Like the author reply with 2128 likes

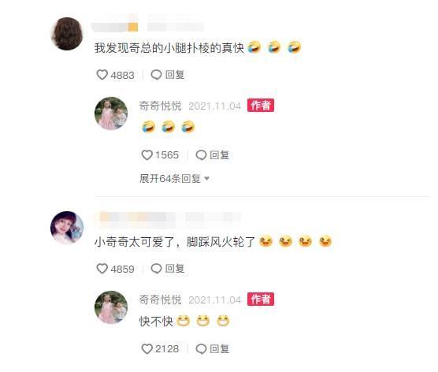pos(147,349)
